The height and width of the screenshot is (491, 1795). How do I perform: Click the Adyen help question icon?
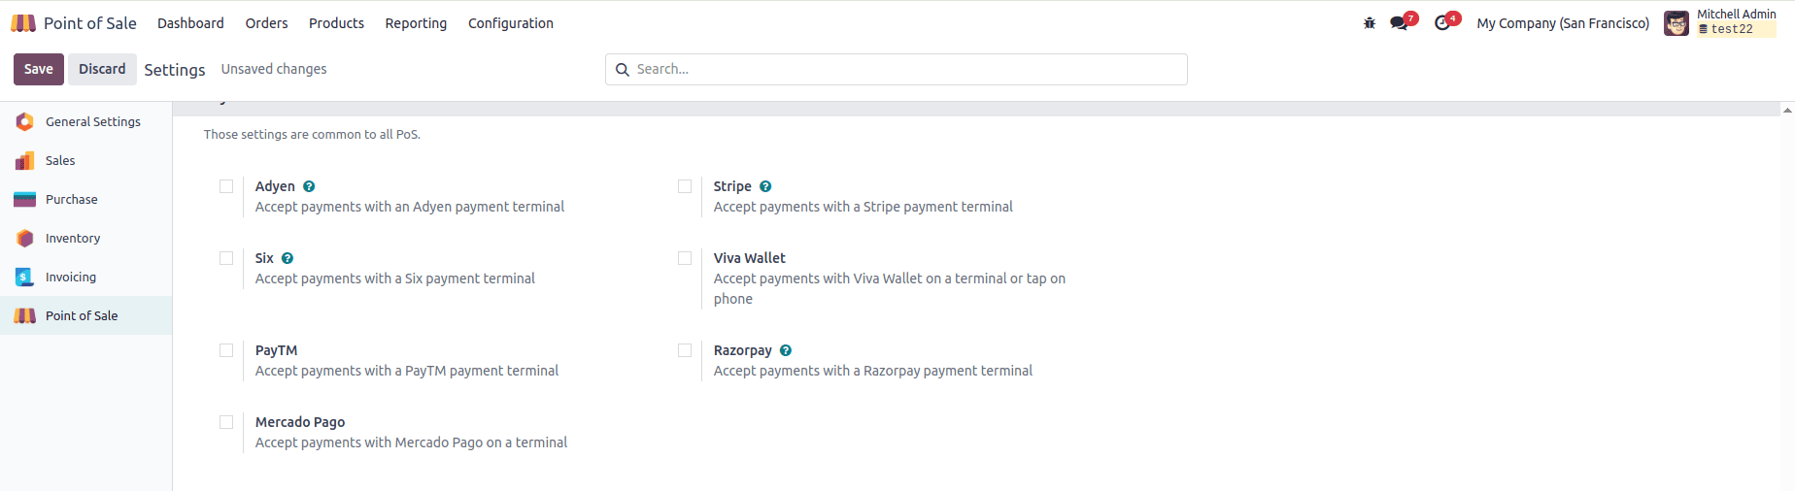(309, 186)
